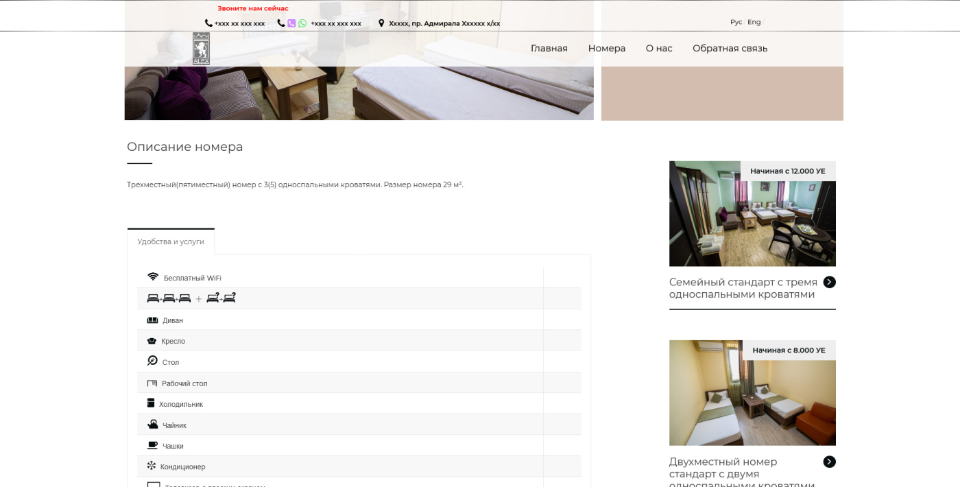Click the Кресло amenity text

(x=173, y=342)
